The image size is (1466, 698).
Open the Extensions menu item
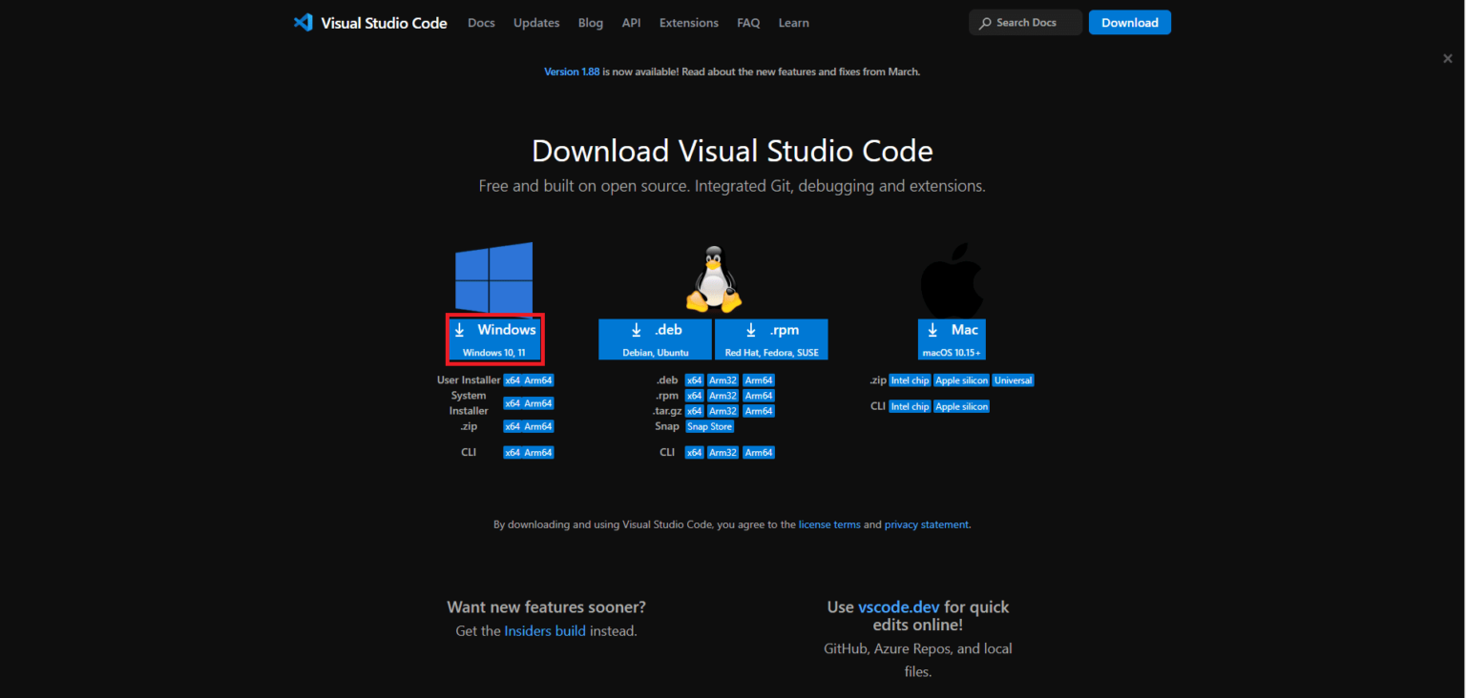[x=688, y=22]
